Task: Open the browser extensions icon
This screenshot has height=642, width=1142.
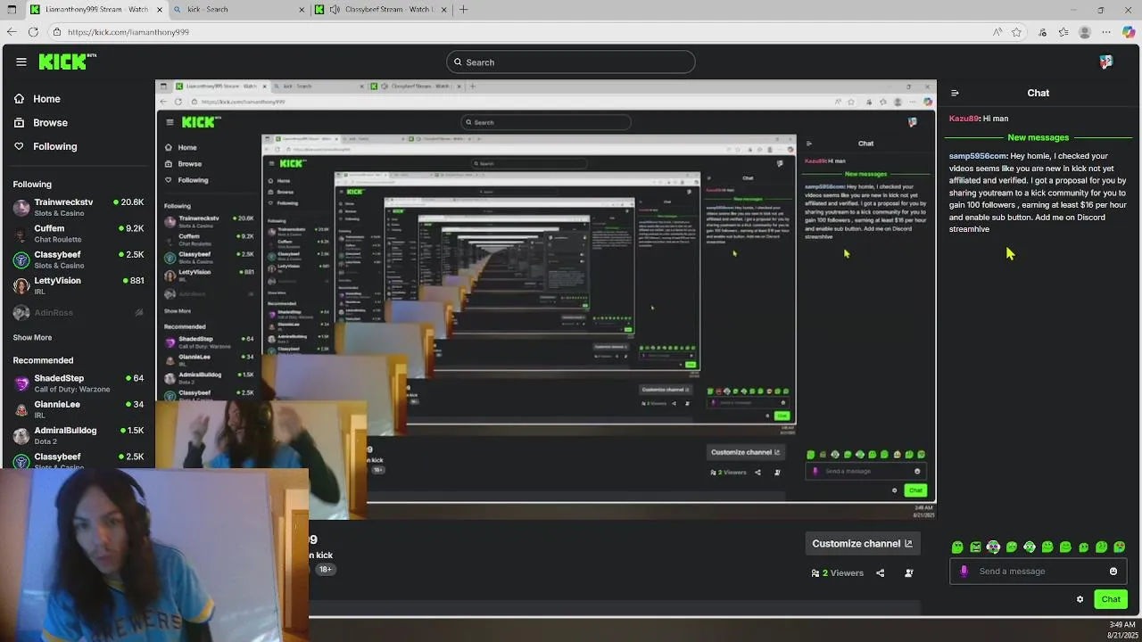Action: (1042, 32)
